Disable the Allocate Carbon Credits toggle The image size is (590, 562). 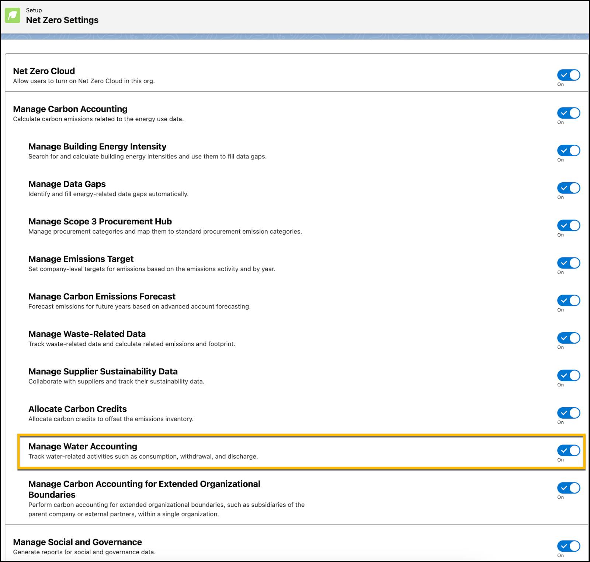point(568,413)
